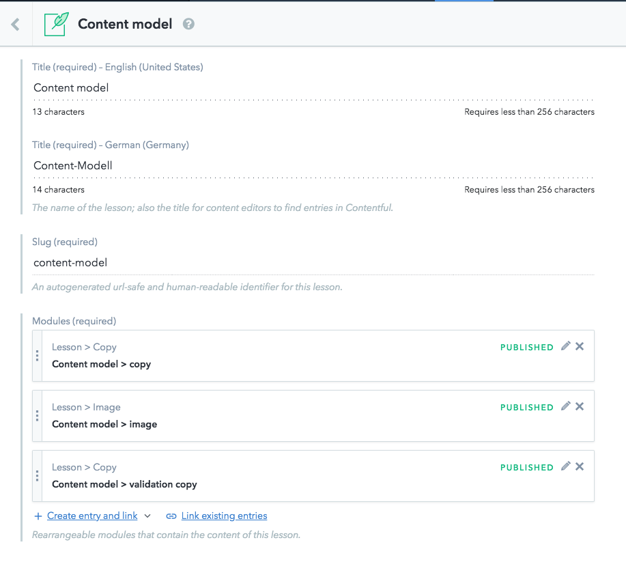Screen dimensions: 626x577
Task: Click the edit pencil on Content model > copy
Action: pos(565,346)
